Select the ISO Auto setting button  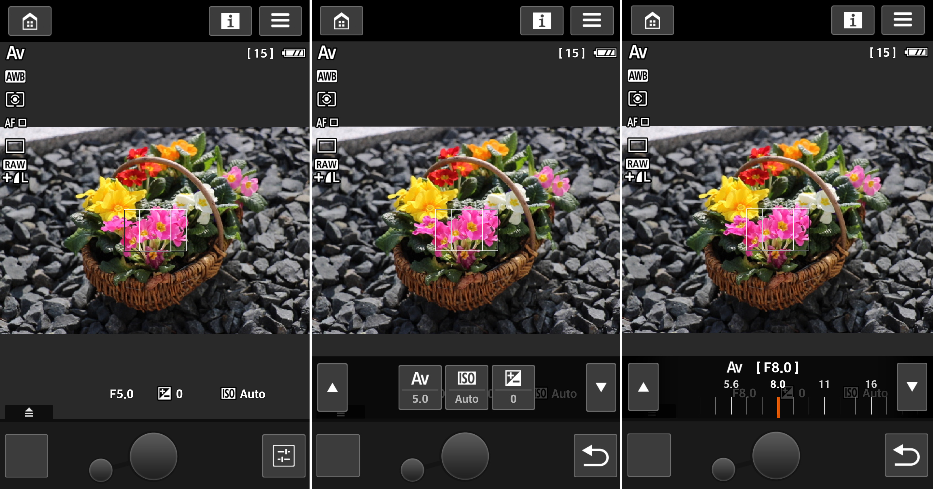[466, 387]
